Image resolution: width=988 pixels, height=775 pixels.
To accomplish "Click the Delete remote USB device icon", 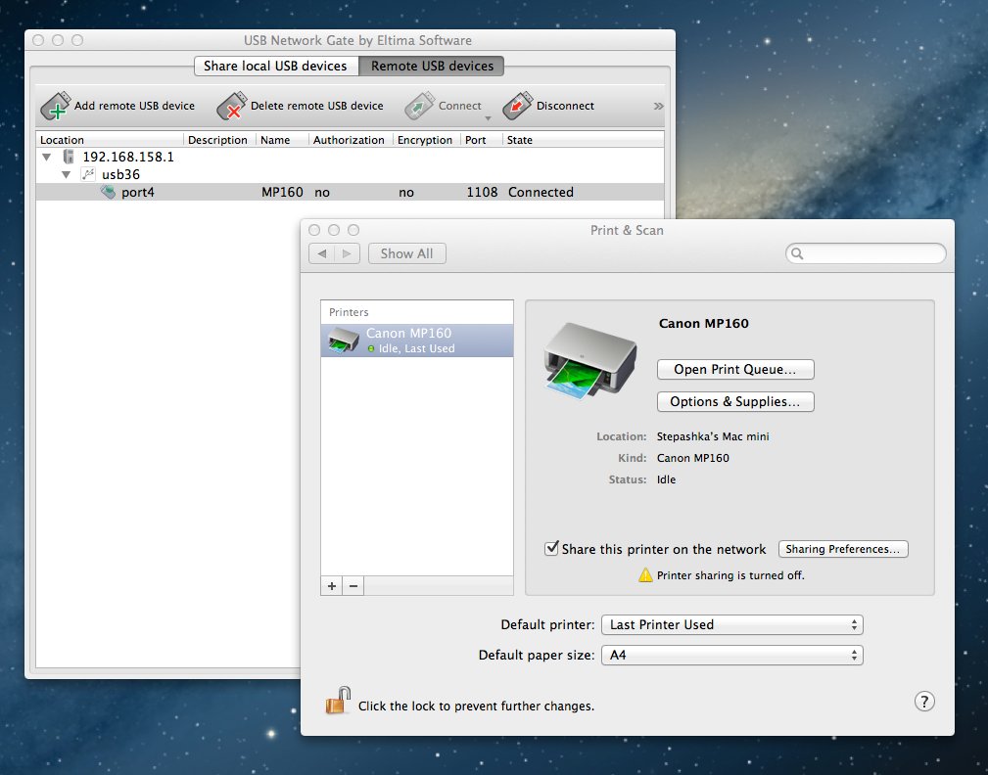I will pyautogui.click(x=231, y=105).
